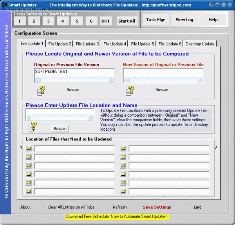Image resolution: width=235 pixels, height=225 pixels.
Task: Click right arrow of New Version field scrollbar
Action: [x=200, y=80]
